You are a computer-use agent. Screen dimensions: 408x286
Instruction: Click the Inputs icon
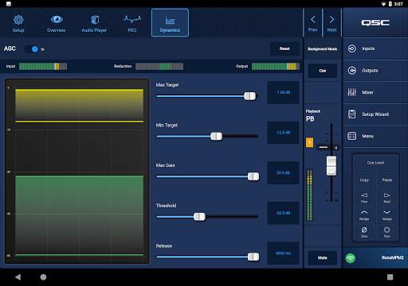click(x=352, y=48)
